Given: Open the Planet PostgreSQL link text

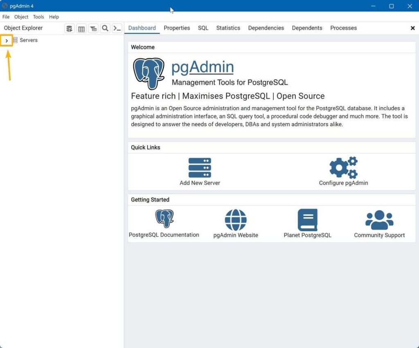Looking at the screenshot, I should click(308, 235).
